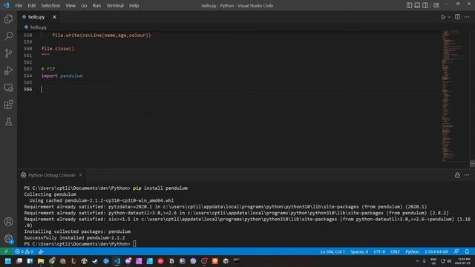
Task: Toggle the terminal scroll lock icon
Action: pyautogui.click(x=457, y=175)
